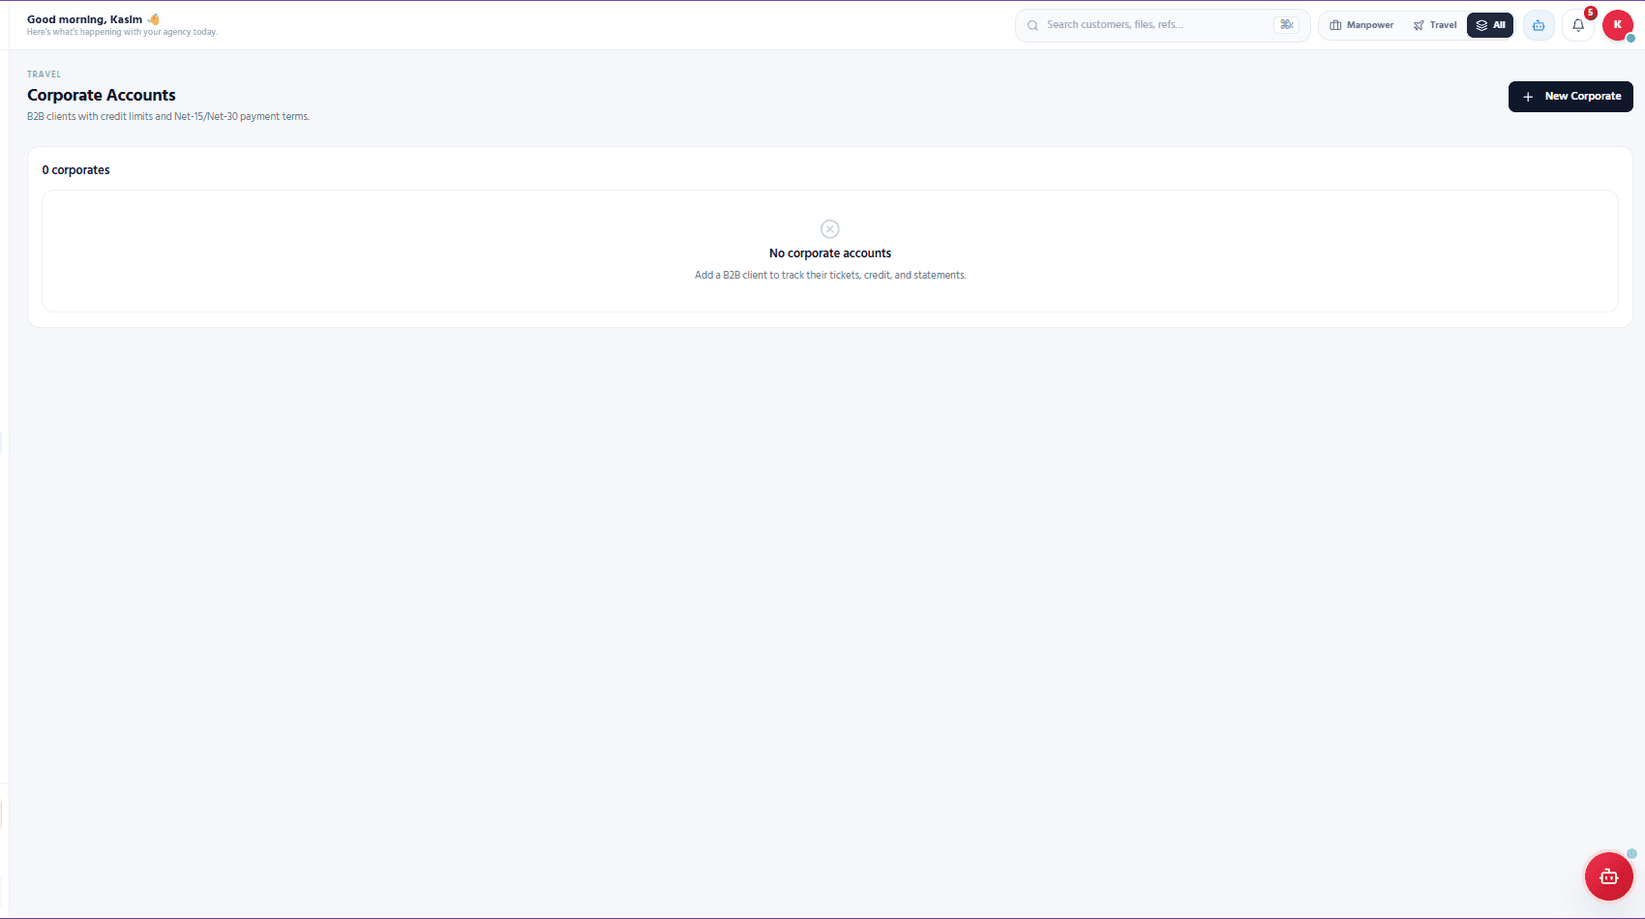1645x919 pixels.
Task: Click 'Here's what's happening' subtitle
Action: [122, 32]
